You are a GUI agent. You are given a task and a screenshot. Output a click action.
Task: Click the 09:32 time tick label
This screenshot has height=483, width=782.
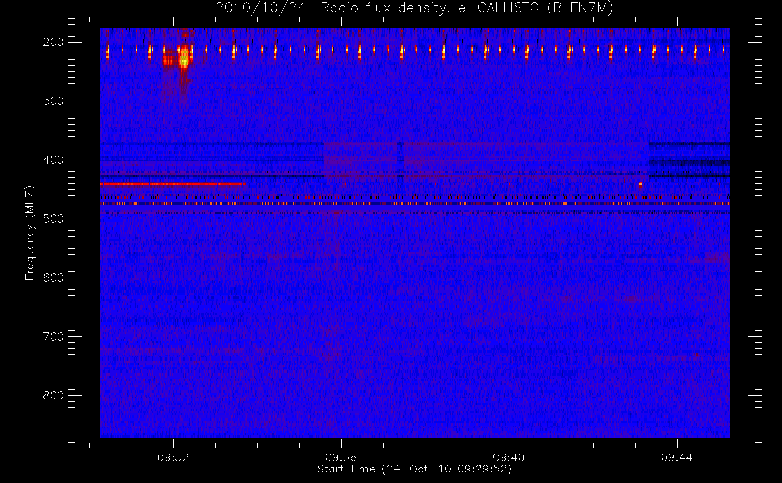point(173,457)
